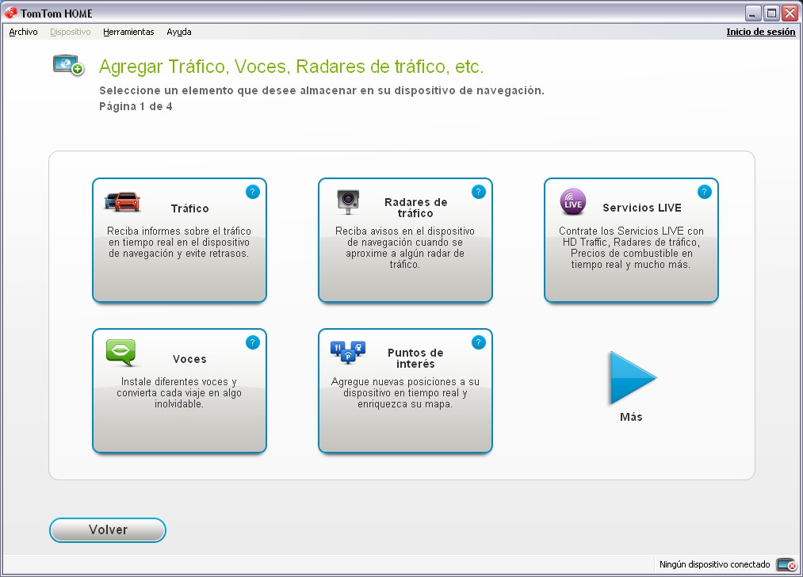
Task: Click the blue Más arrow for next page
Action: [633, 378]
